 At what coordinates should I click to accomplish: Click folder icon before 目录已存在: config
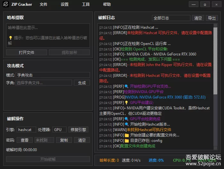point(127,141)
